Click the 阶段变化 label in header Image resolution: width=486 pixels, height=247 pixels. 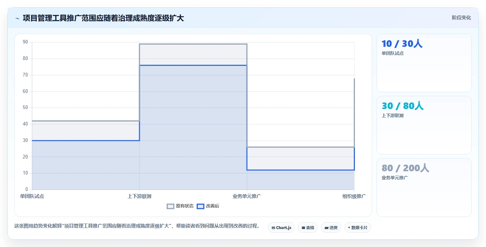coord(461,18)
